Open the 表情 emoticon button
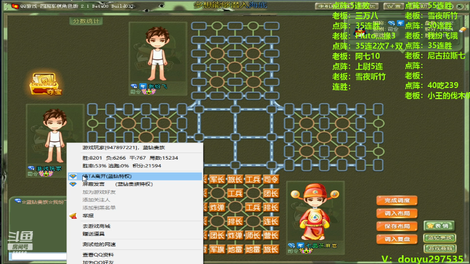 (x=439, y=226)
